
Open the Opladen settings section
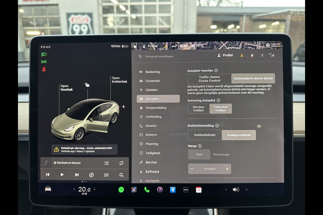point(153,90)
